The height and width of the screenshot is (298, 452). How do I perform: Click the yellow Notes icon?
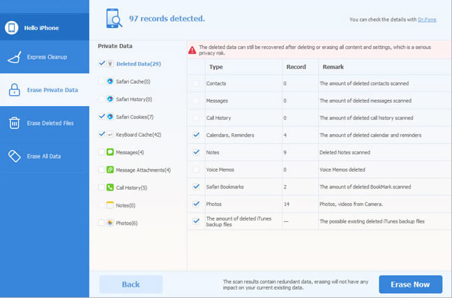point(110,205)
